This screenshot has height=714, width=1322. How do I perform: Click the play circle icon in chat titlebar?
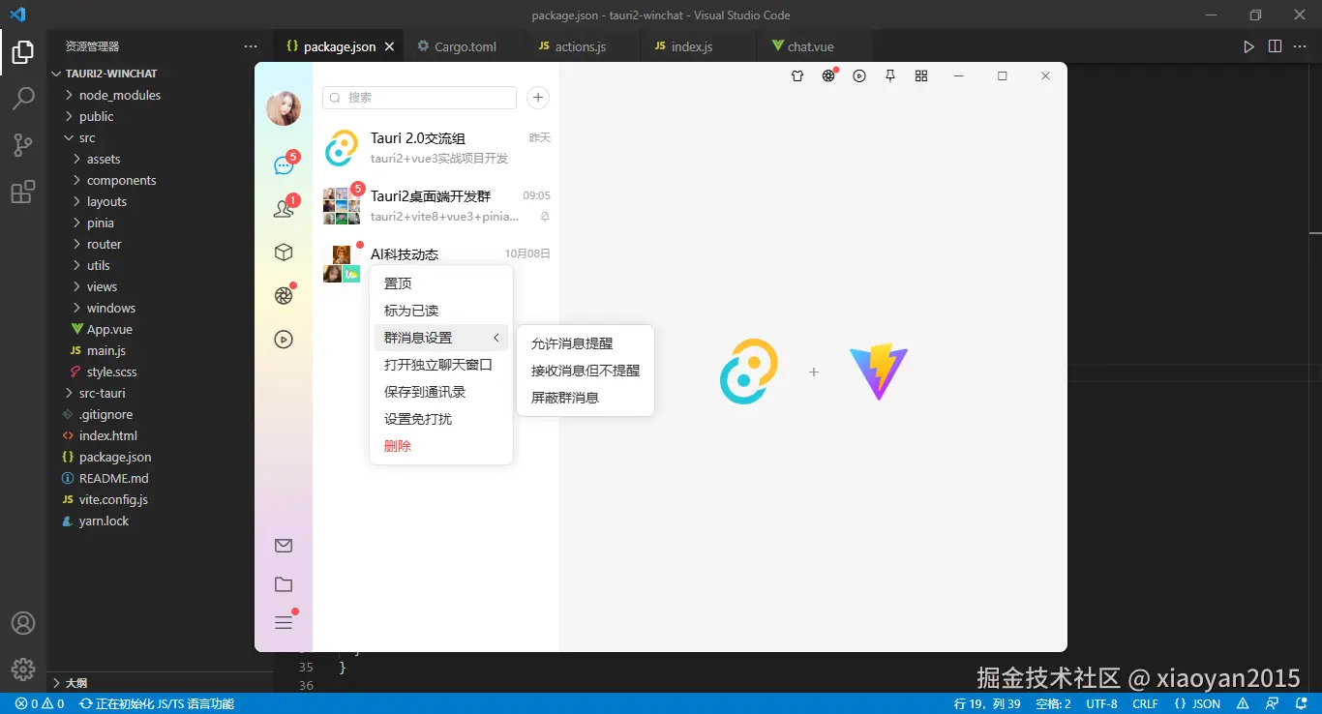[x=859, y=76]
